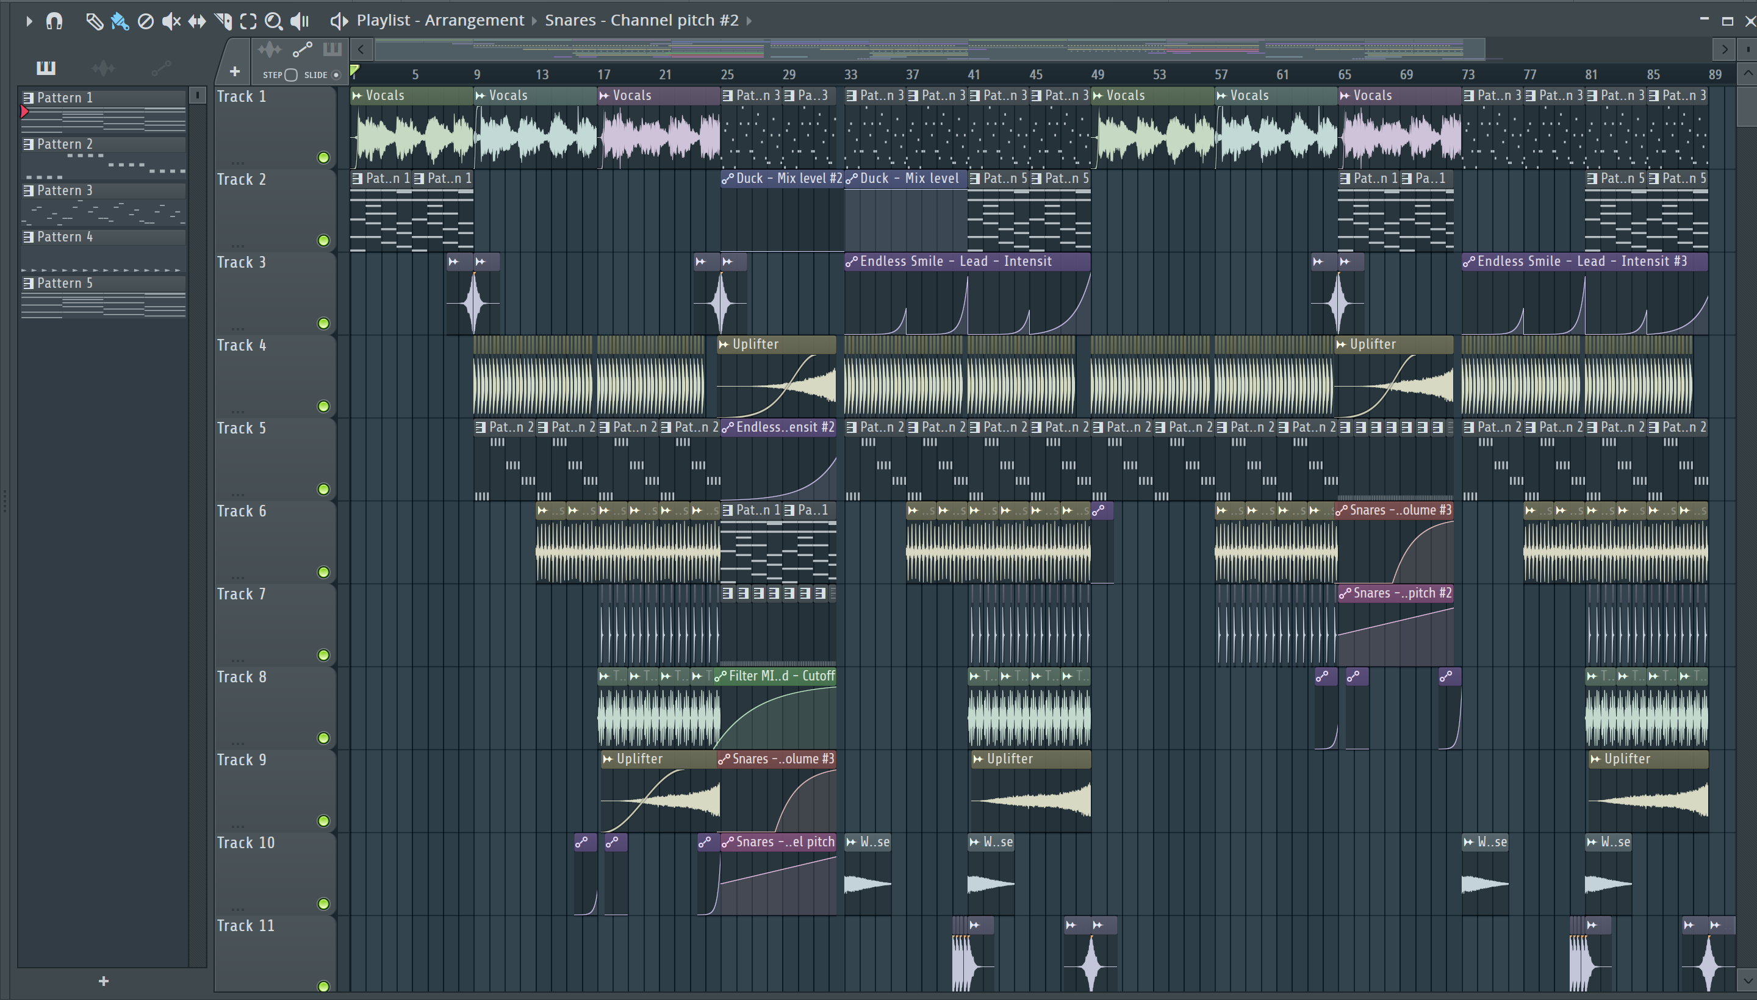Screen dimensions: 1757x1000
Task: Mute Track 8 using its green light
Action: coord(323,738)
